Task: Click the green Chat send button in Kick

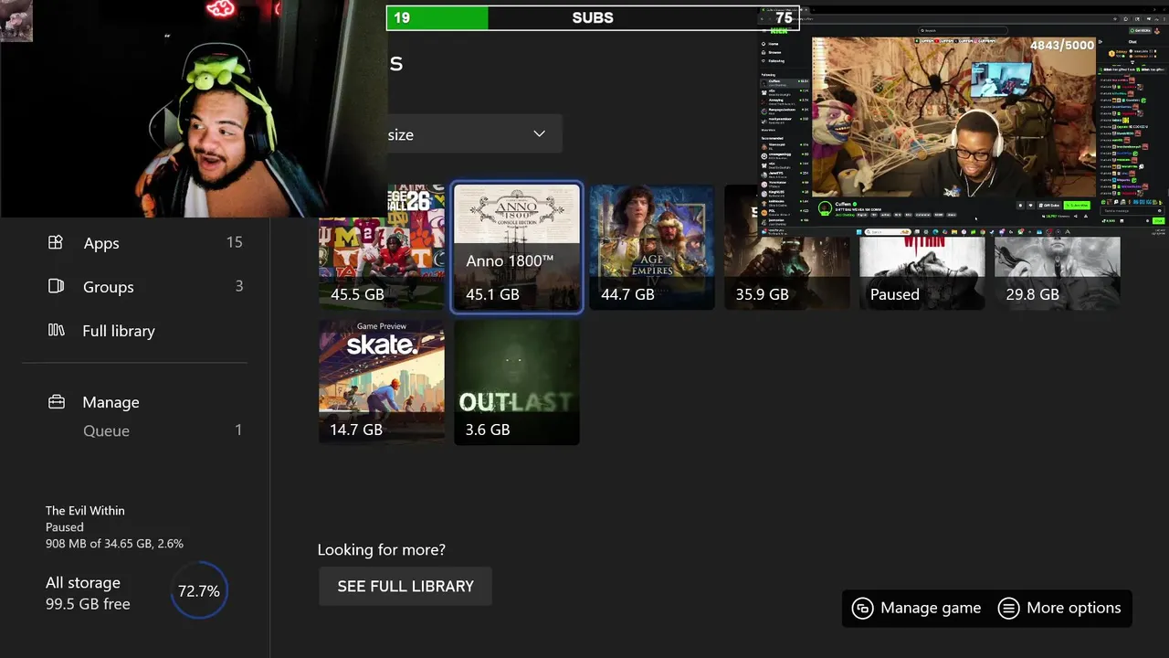Action: pyautogui.click(x=1158, y=221)
